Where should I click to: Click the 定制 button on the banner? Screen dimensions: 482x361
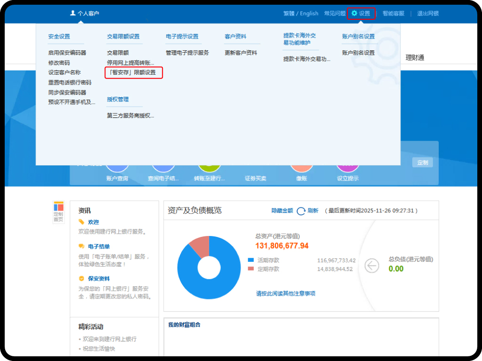click(x=422, y=163)
